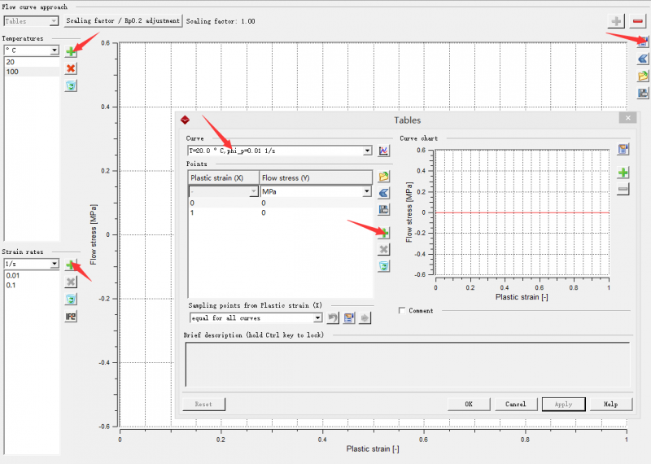Viewport: 651px width, 464px height.
Task: Click recycle bin icon beside Strain rates list
Action: pyautogui.click(x=71, y=299)
